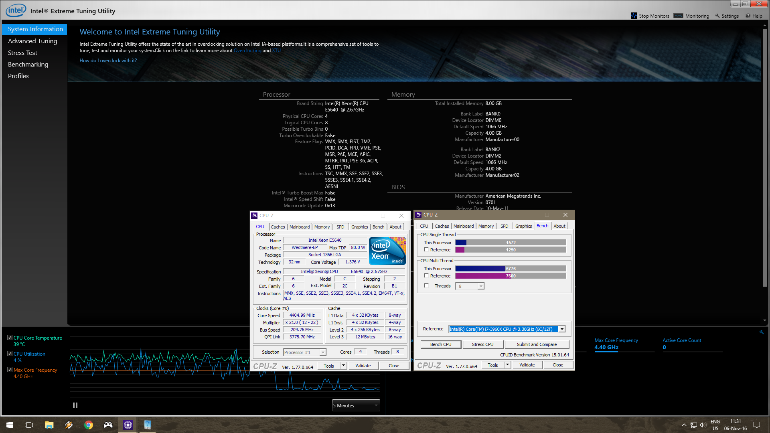Open the pen app taskbar icon

69,425
